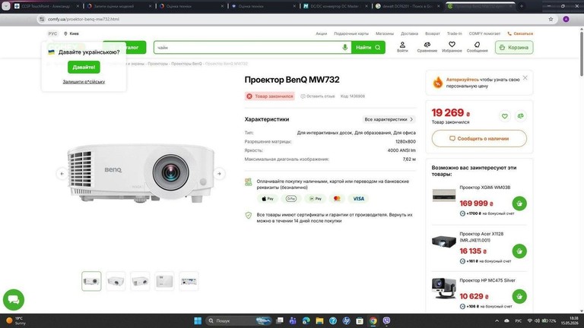Click the Давайте! button for Ukrainian
This screenshot has width=584, height=328.
84,68
